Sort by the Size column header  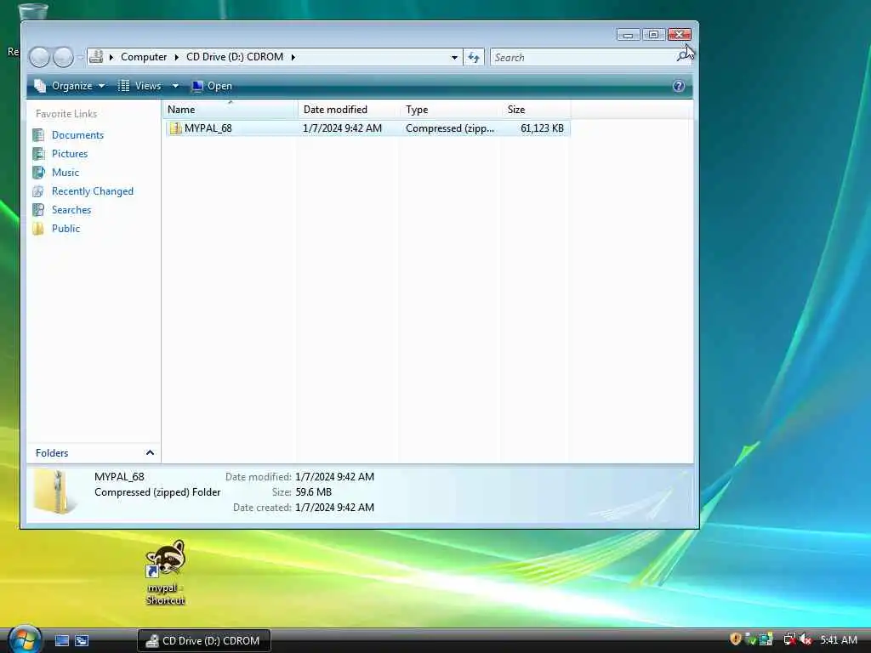tap(535, 110)
